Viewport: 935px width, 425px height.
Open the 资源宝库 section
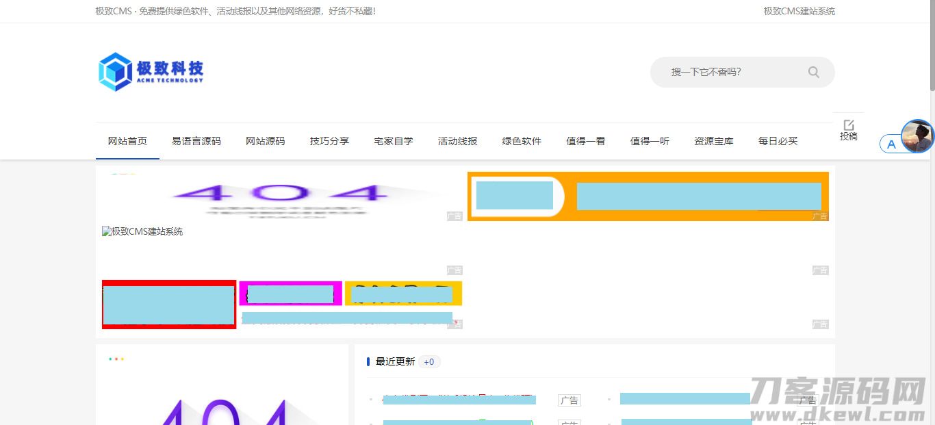[x=713, y=140]
